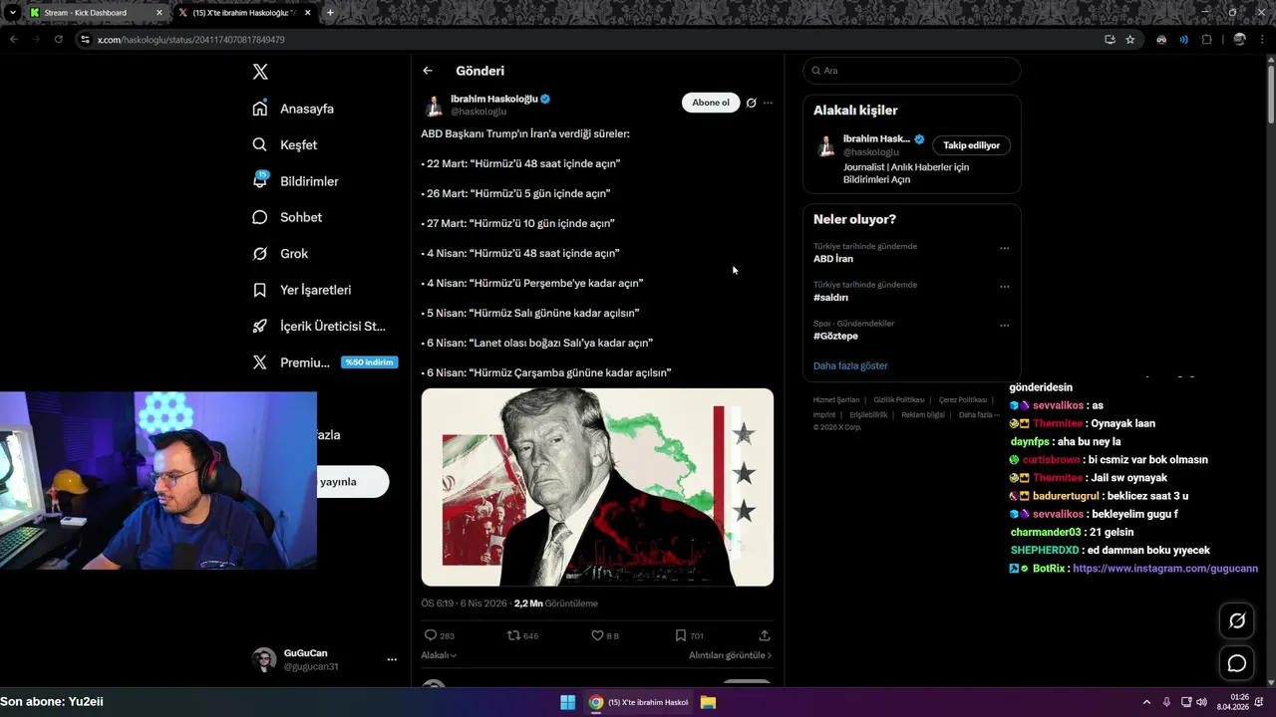Viewport: 1276px width, 717px height.
Task: Open Premium X icon in sidebar
Action: pyautogui.click(x=260, y=362)
